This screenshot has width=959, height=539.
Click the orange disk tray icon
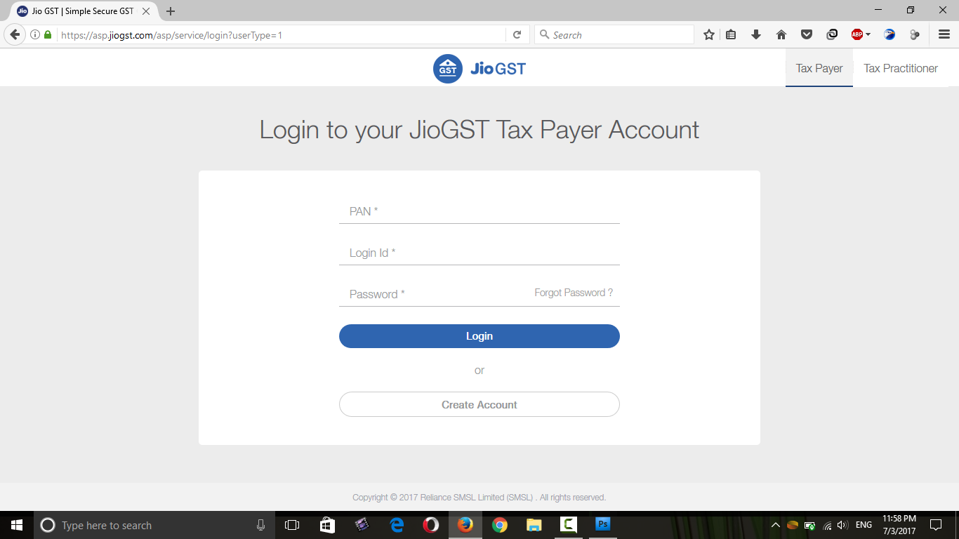[792, 525]
